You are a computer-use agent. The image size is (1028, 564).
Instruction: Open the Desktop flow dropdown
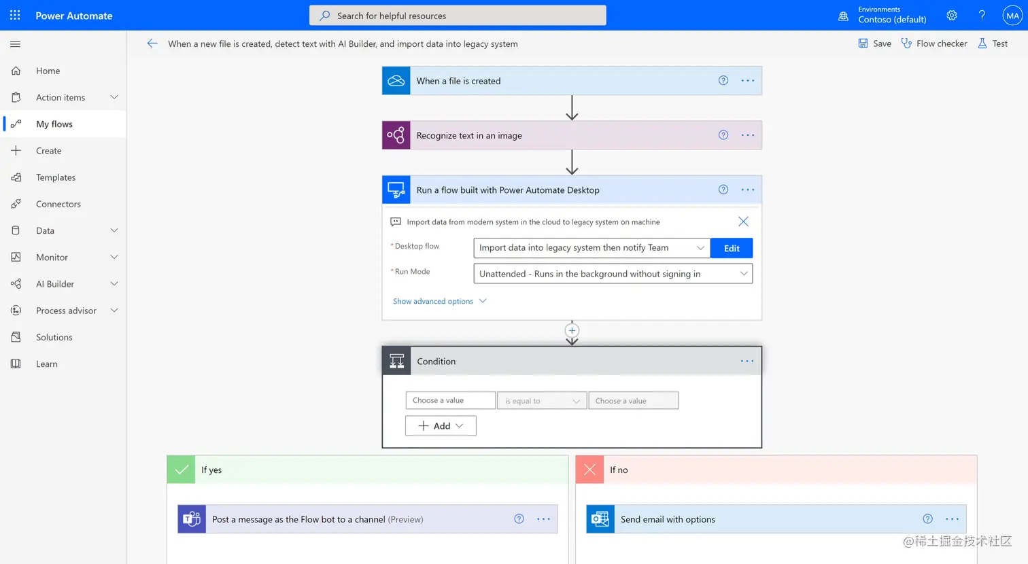pos(592,248)
